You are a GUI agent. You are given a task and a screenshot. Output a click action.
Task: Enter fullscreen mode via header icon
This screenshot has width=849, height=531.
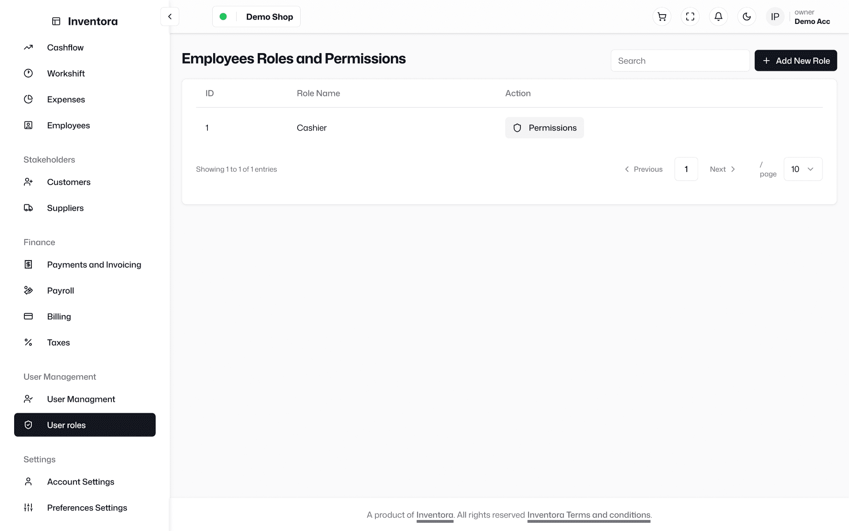click(x=690, y=17)
